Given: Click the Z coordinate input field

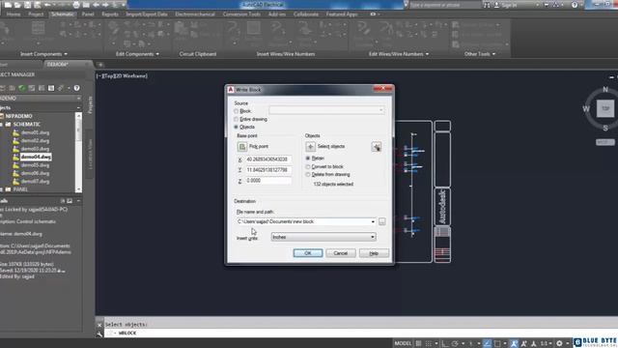Looking at the screenshot, I should [268, 181].
